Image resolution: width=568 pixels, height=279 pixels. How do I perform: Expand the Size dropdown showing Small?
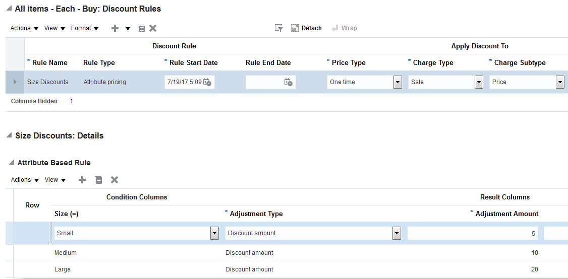pos(214,233)
